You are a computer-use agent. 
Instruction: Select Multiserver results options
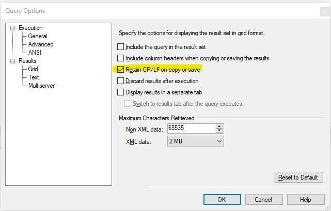(x=41, y=86)
